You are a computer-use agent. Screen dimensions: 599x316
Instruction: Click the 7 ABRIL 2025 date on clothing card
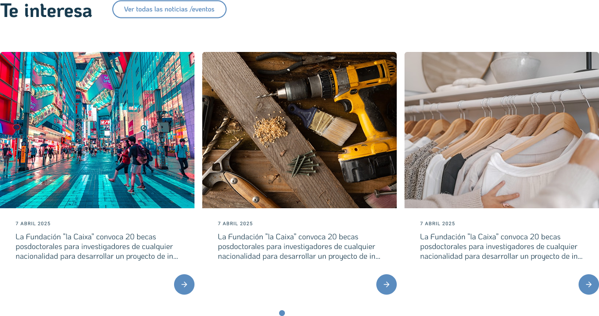438,224
